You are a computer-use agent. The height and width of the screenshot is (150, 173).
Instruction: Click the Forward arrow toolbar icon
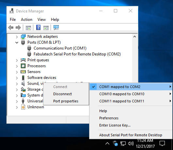click(18, 27)
